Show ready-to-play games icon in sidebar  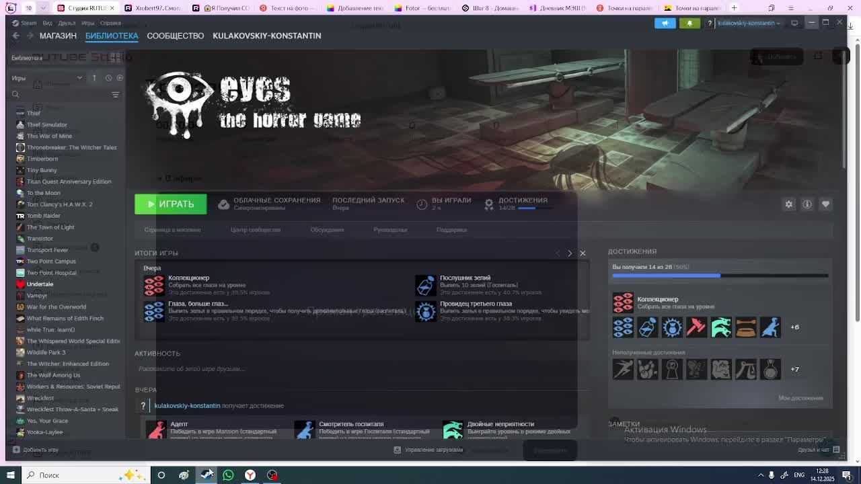[x=120, y=78]
